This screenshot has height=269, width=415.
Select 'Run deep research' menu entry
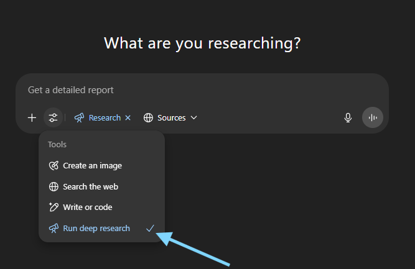click(x=101, y=228)
